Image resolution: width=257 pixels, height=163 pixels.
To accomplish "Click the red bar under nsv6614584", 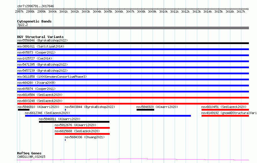I will click(x=133, y=98).
